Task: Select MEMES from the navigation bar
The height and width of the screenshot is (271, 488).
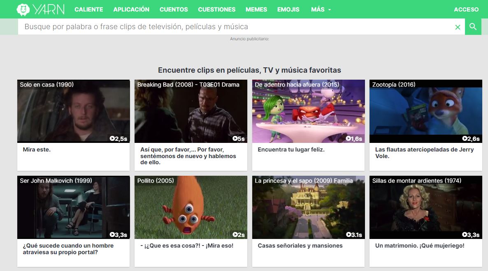Action: tap(256, 9)
